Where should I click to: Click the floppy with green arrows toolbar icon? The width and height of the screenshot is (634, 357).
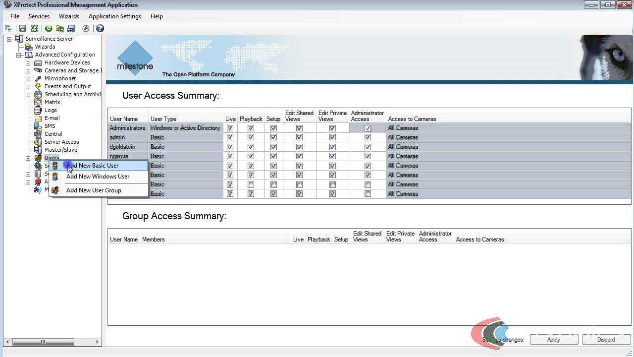click(34, 29)
